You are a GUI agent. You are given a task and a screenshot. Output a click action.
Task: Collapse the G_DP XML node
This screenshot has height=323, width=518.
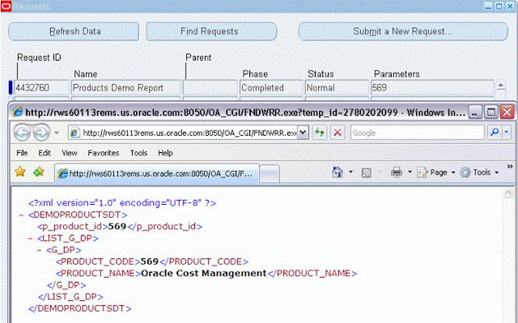tap(40, 250)
